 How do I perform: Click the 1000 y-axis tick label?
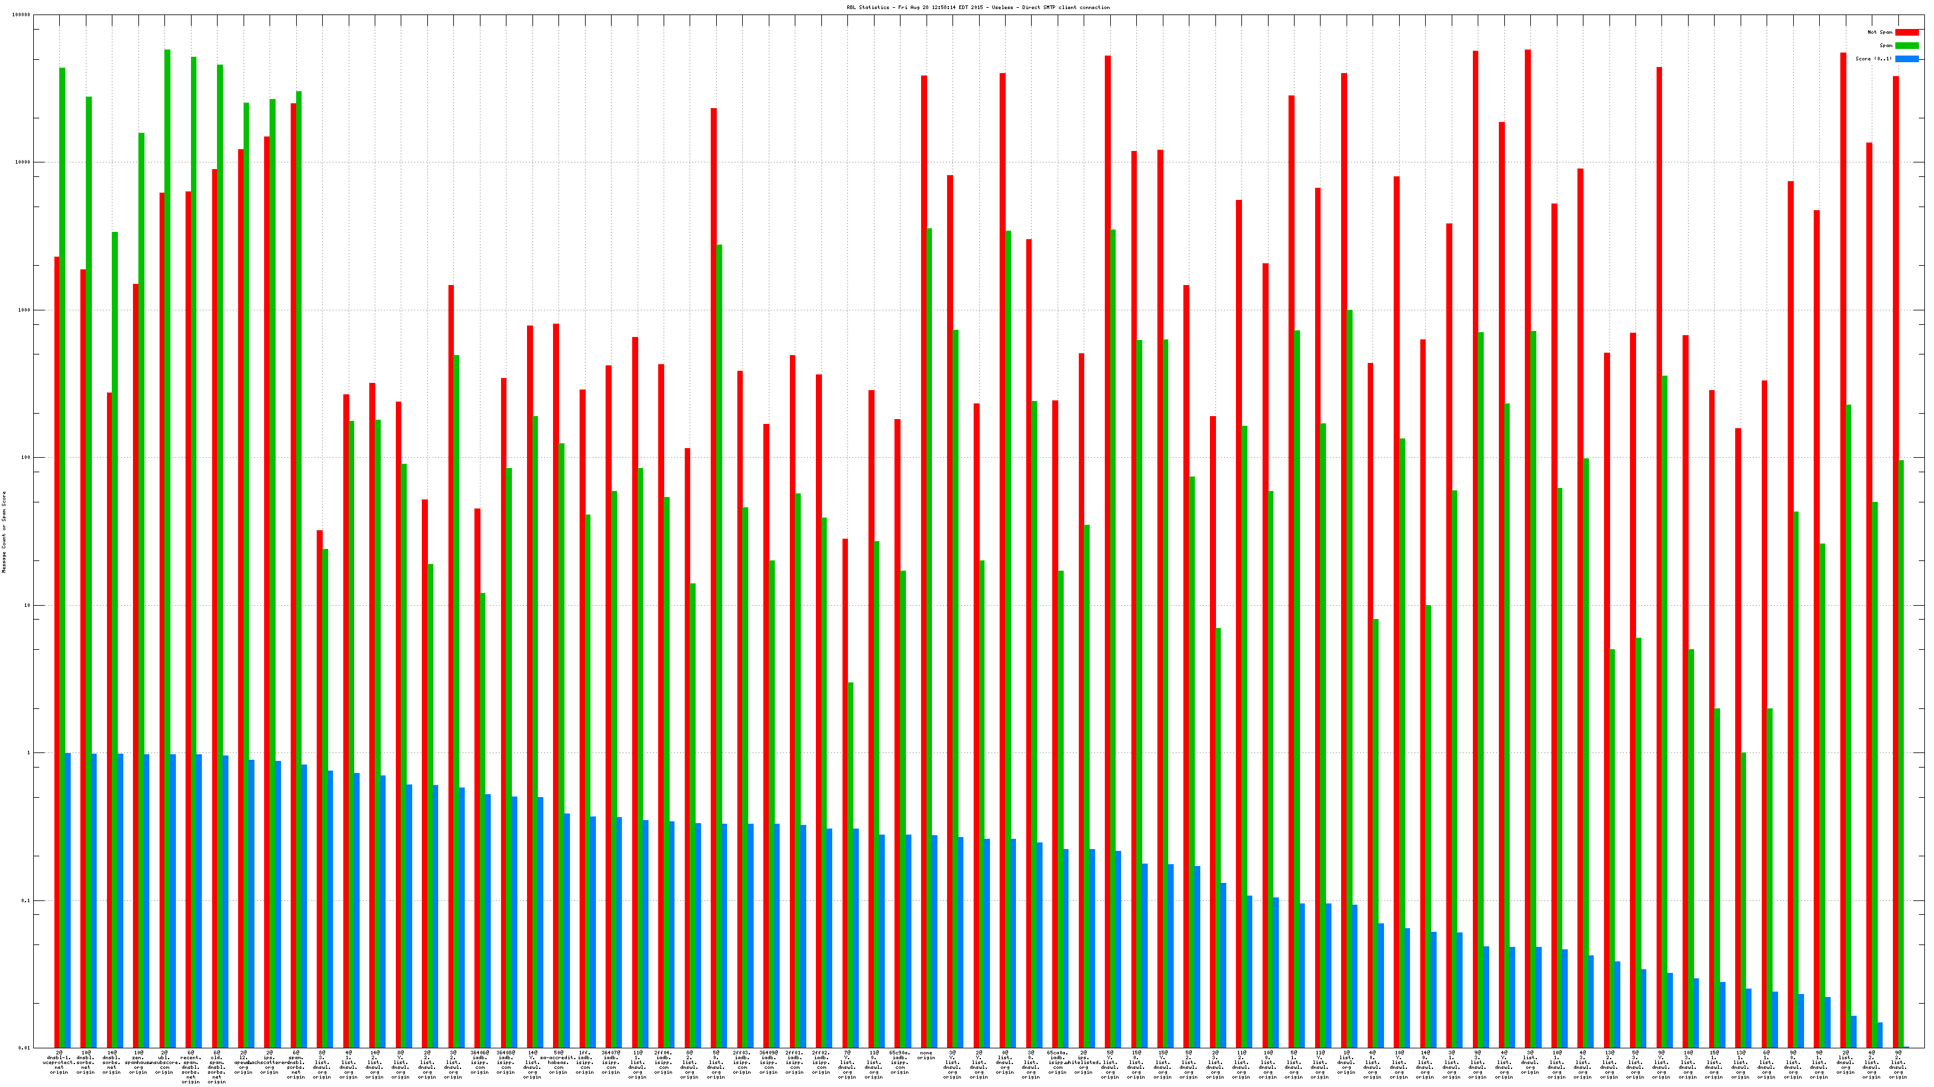[x=25, y=310]
